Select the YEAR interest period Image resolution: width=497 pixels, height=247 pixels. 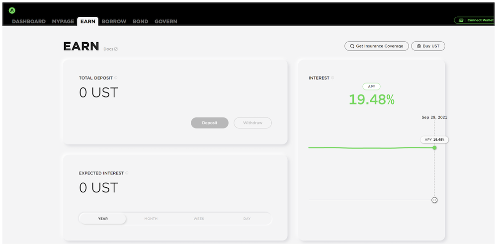point(103,219)
